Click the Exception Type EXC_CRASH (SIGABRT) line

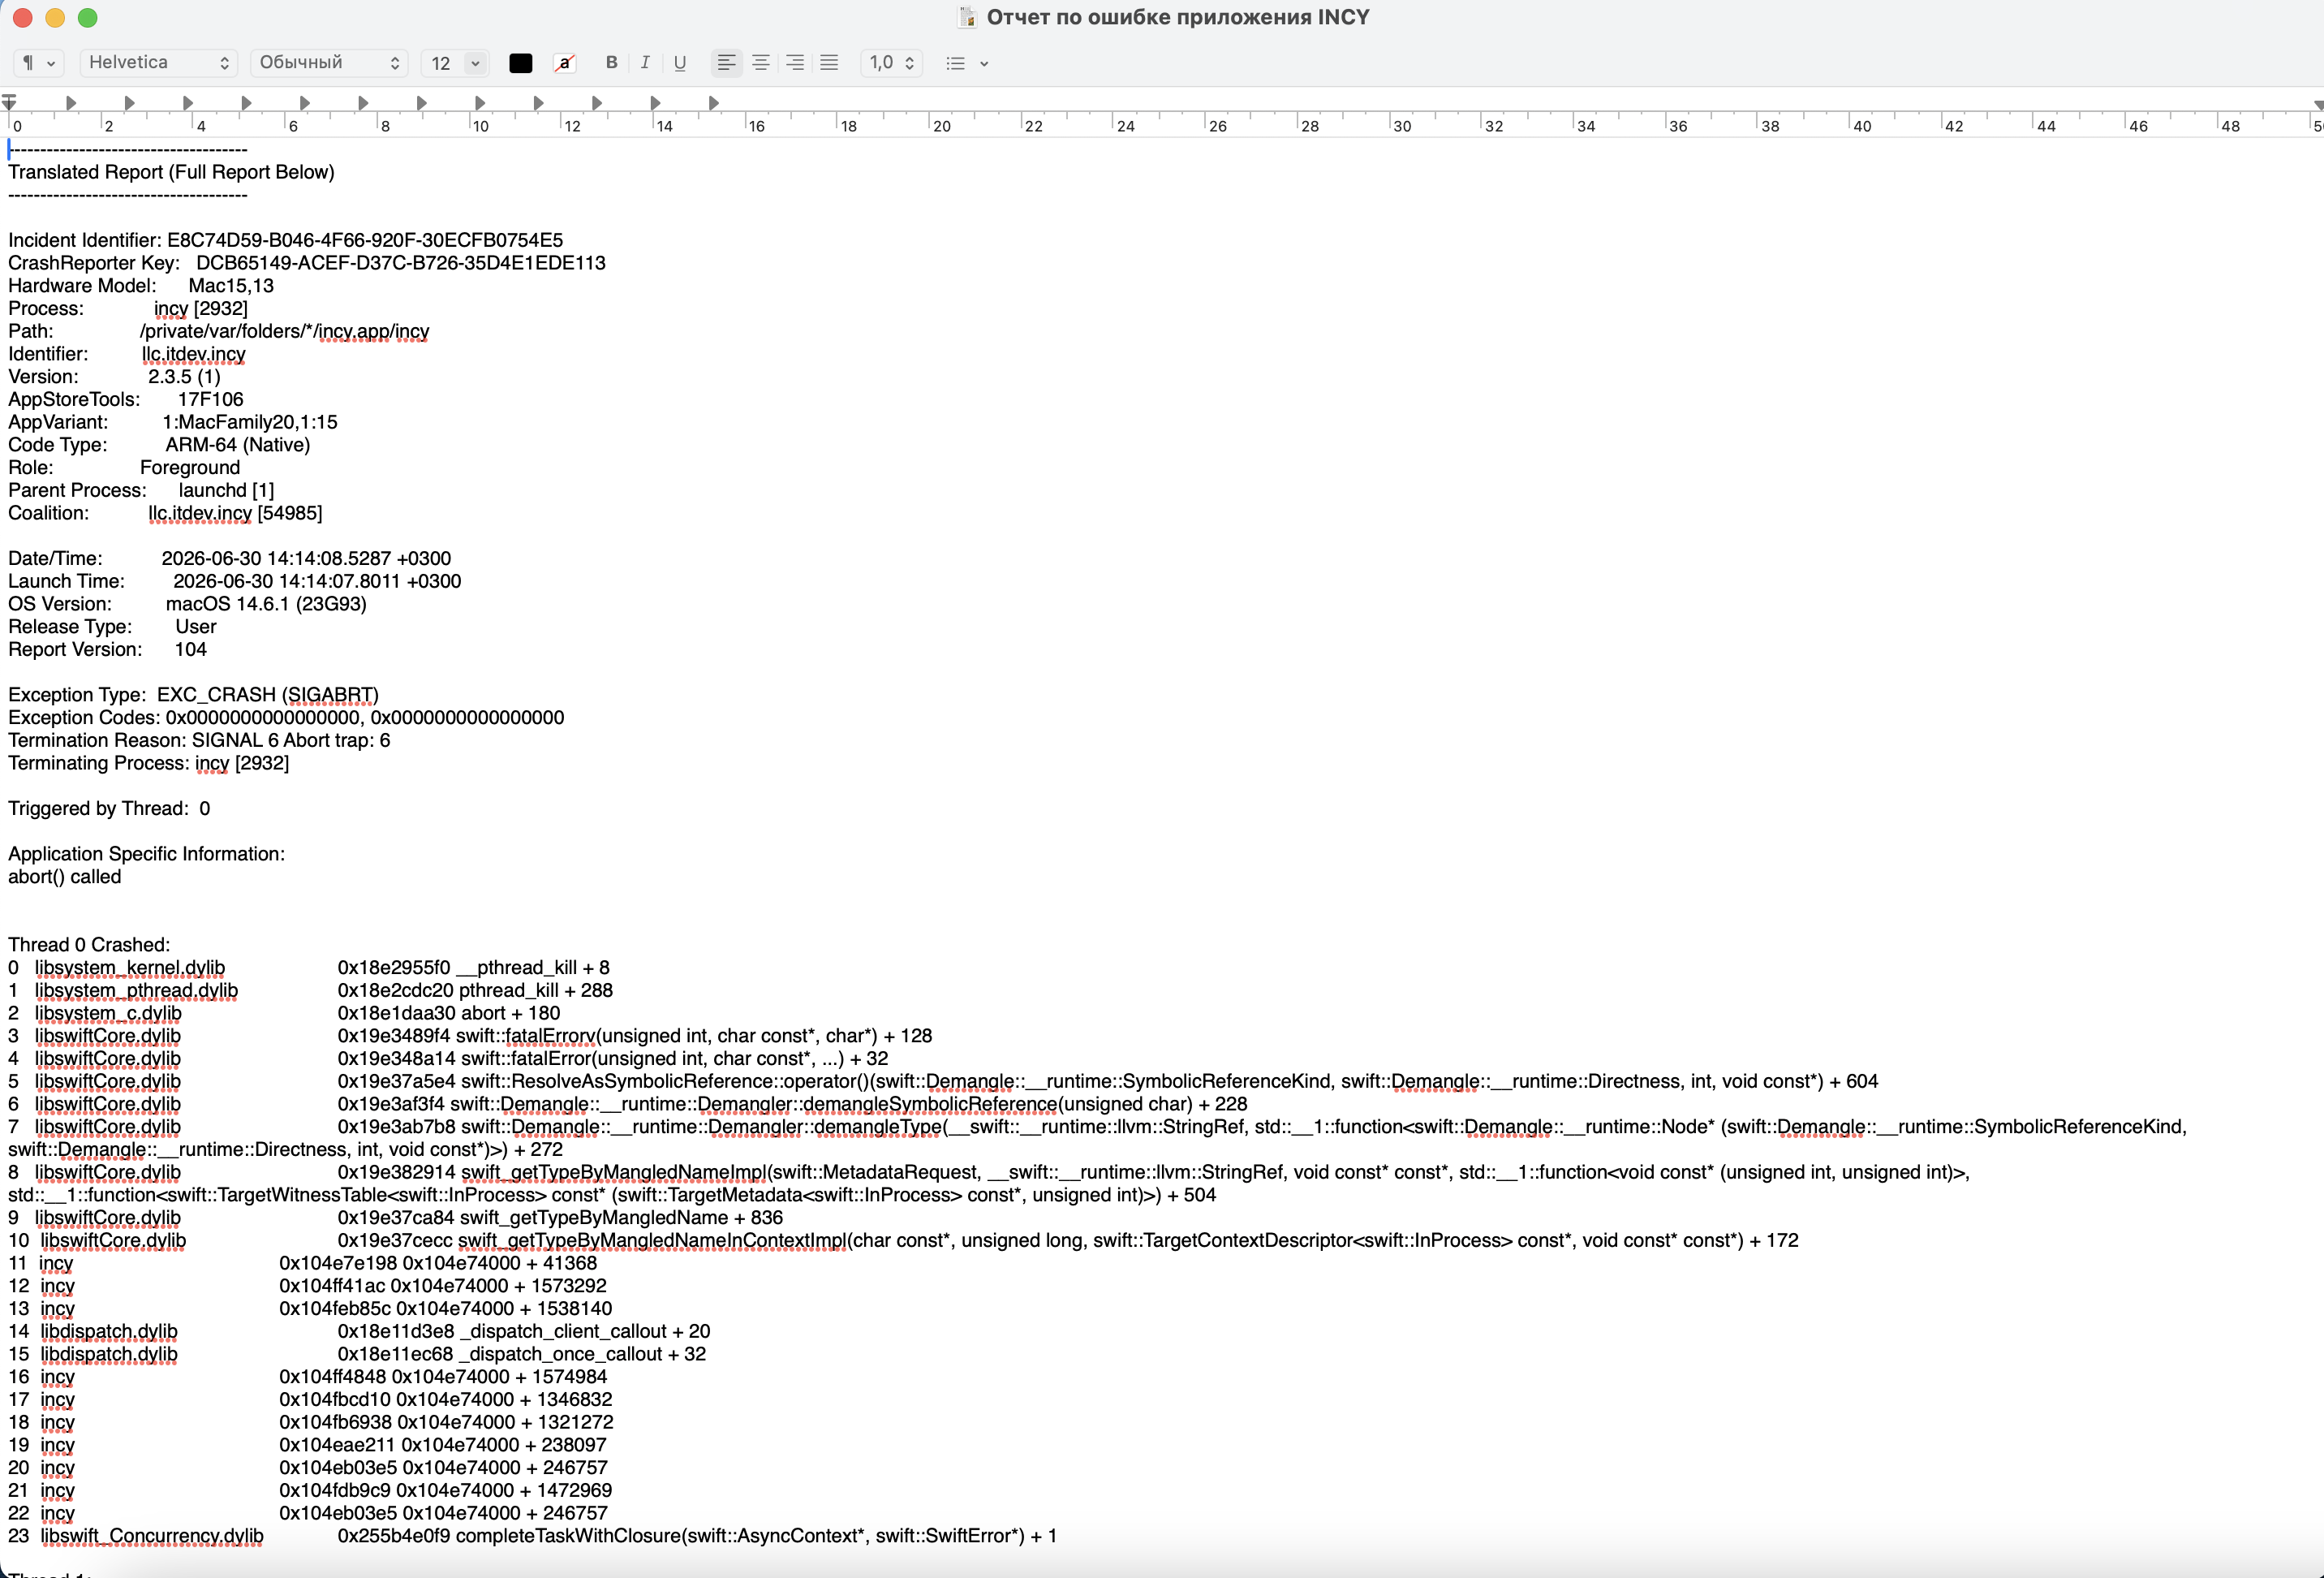(193, 696)
